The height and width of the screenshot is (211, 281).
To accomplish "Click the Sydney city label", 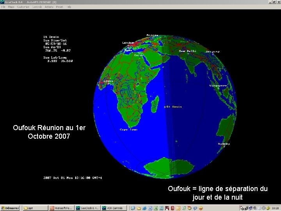I will (224, 144).
